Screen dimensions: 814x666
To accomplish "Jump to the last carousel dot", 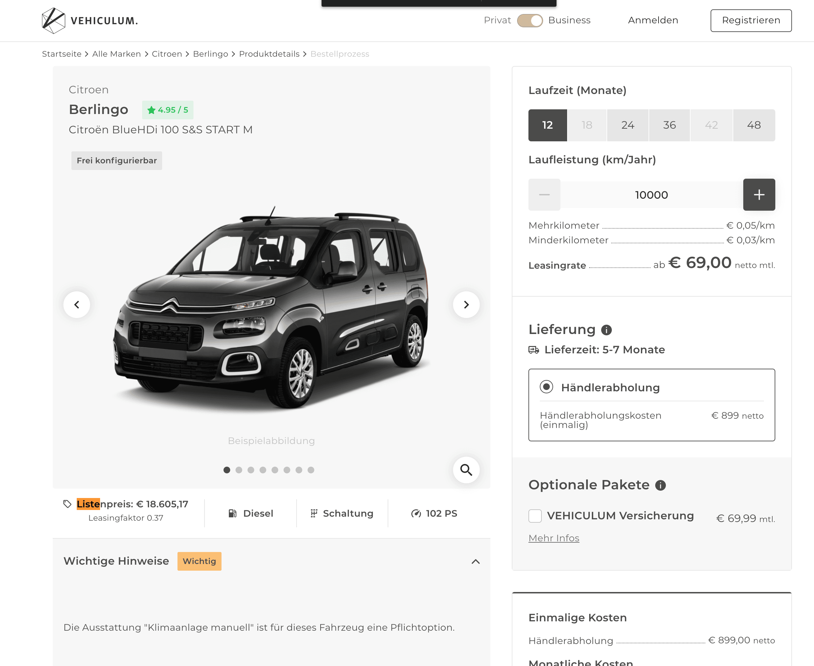I will [311, 470].
